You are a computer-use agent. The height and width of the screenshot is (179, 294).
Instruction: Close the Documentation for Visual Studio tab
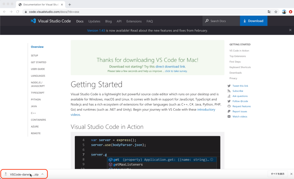62,5
